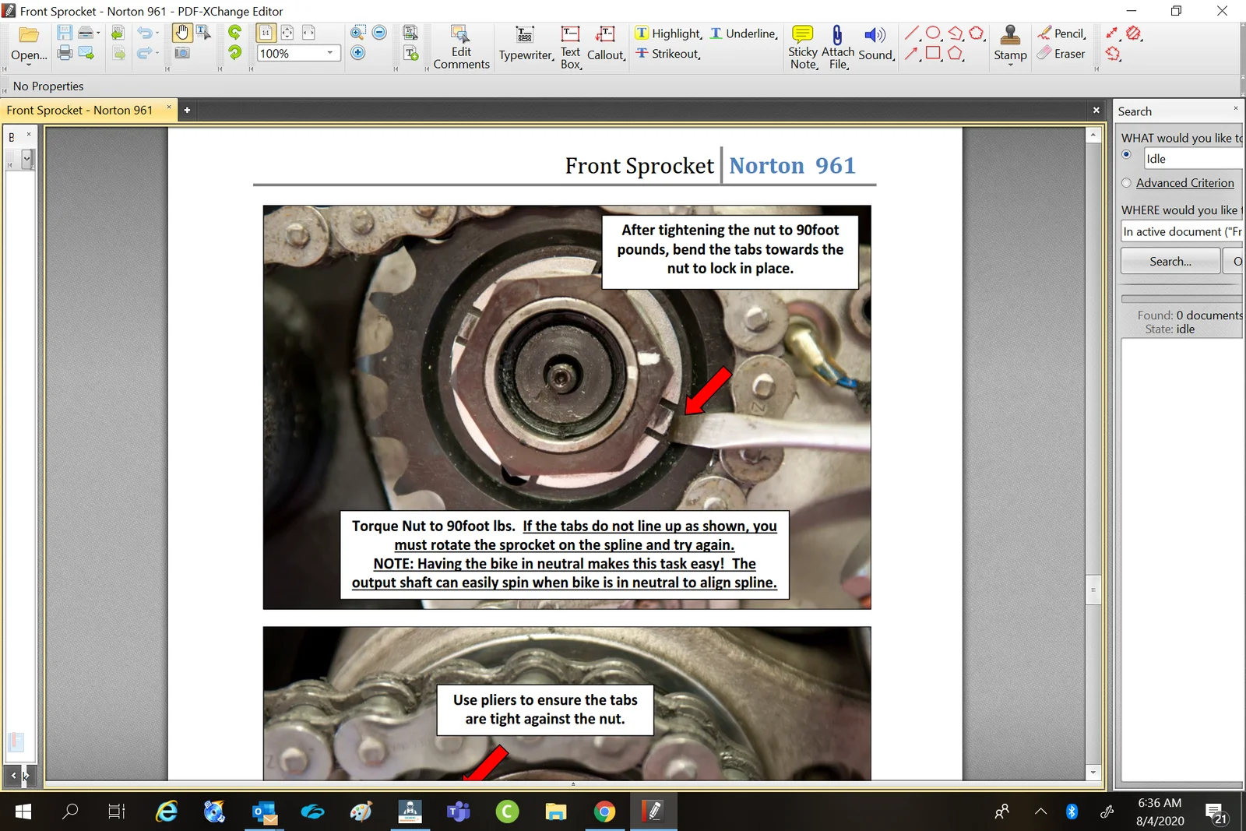Image resolution: width=1246 pixels, height=831 pixels.
Task: Enable Advanced Criterion search mode
Action: [1127, 182]
